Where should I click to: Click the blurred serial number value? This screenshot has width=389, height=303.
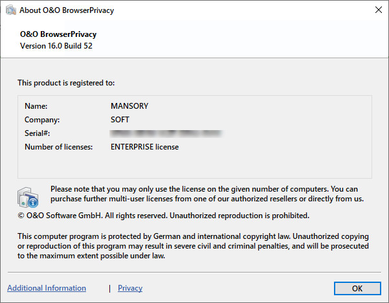[x=166, y=133]
